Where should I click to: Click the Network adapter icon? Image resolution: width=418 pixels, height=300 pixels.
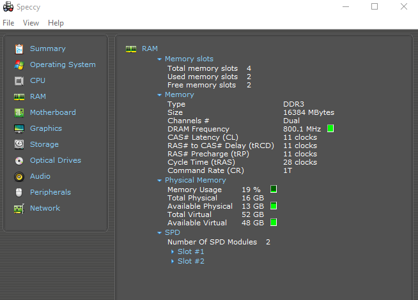[19, 208]
